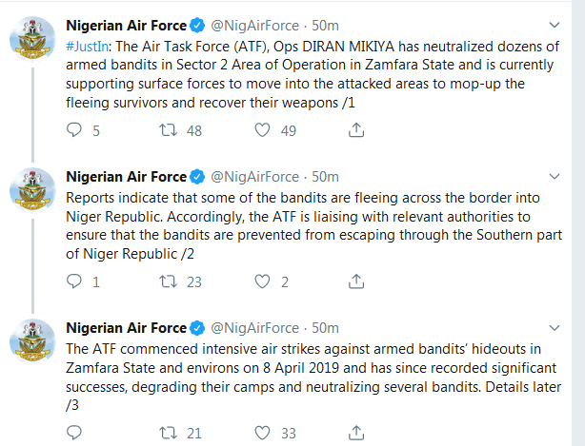Open @NigAirForce handle on the first tweet
Screen dimensions: 585x446
pyautogui.click(x=254, y=26)
